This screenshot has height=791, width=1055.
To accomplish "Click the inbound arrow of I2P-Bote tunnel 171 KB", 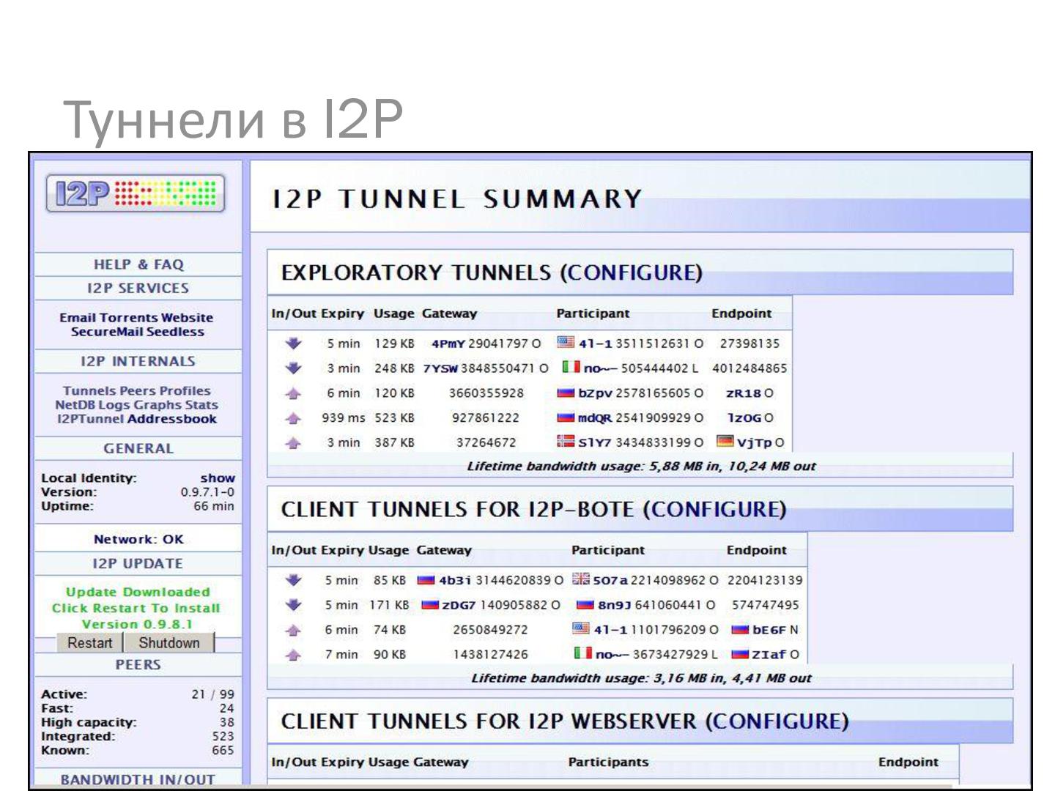I will (294, 605).
